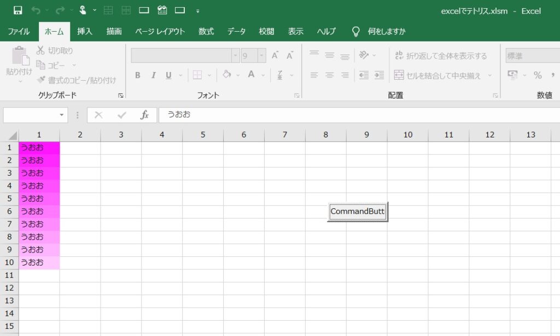Open the Borders dropdown arrow
Image resolution: width=560 pixels, height=336 pixels.
tap(209, 75)
